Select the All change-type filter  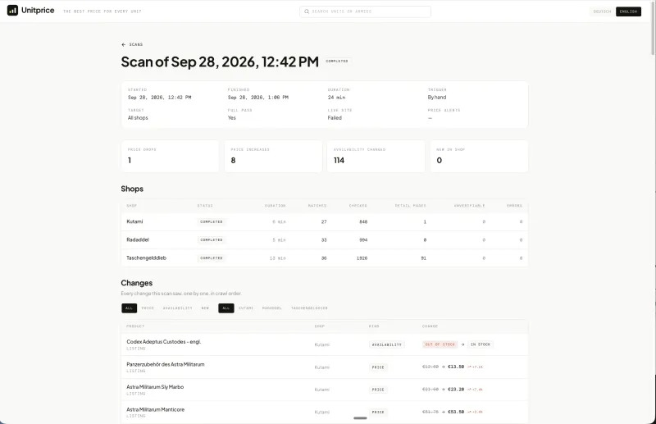pos(130,308)
